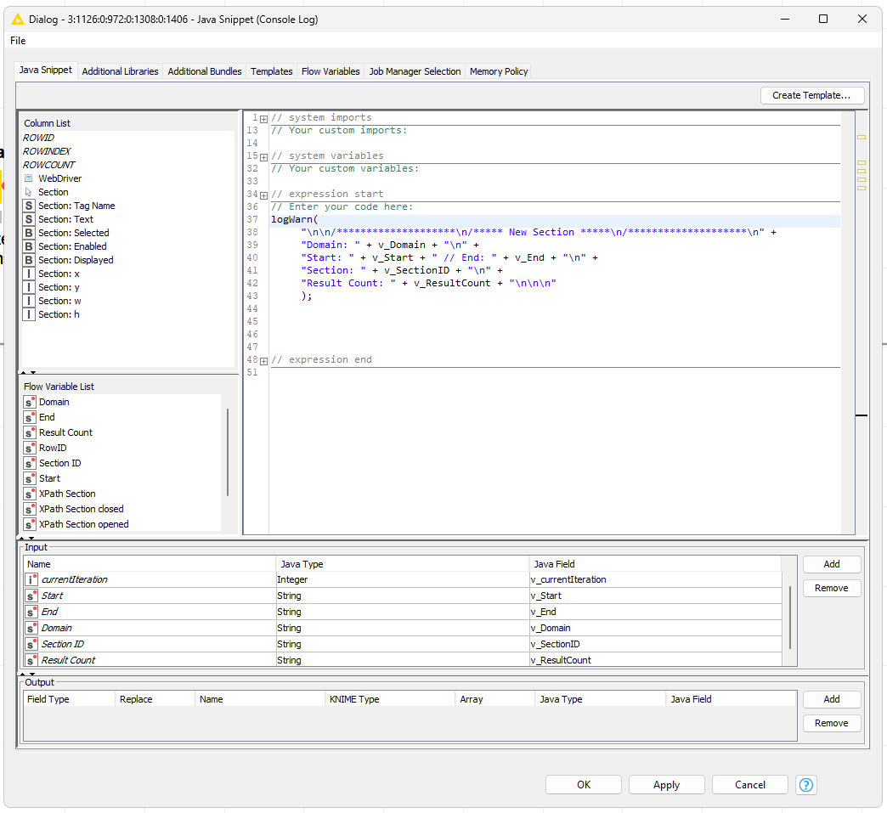Click the Create Template... button
887x813 pixels.
[811, 95]
